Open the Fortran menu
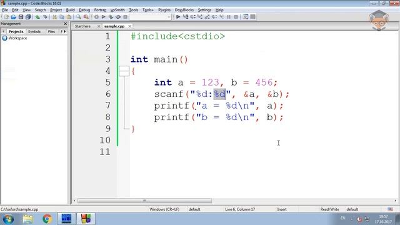 (100, 10)
